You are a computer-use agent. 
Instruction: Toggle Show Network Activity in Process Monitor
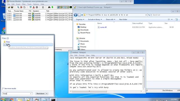click(65, 7)
